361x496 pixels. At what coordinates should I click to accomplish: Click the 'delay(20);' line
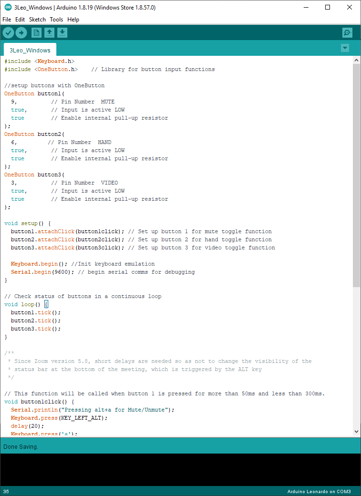[x=28, y=426]
